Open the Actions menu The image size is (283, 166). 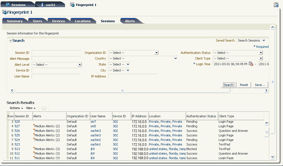pos(16,108)
